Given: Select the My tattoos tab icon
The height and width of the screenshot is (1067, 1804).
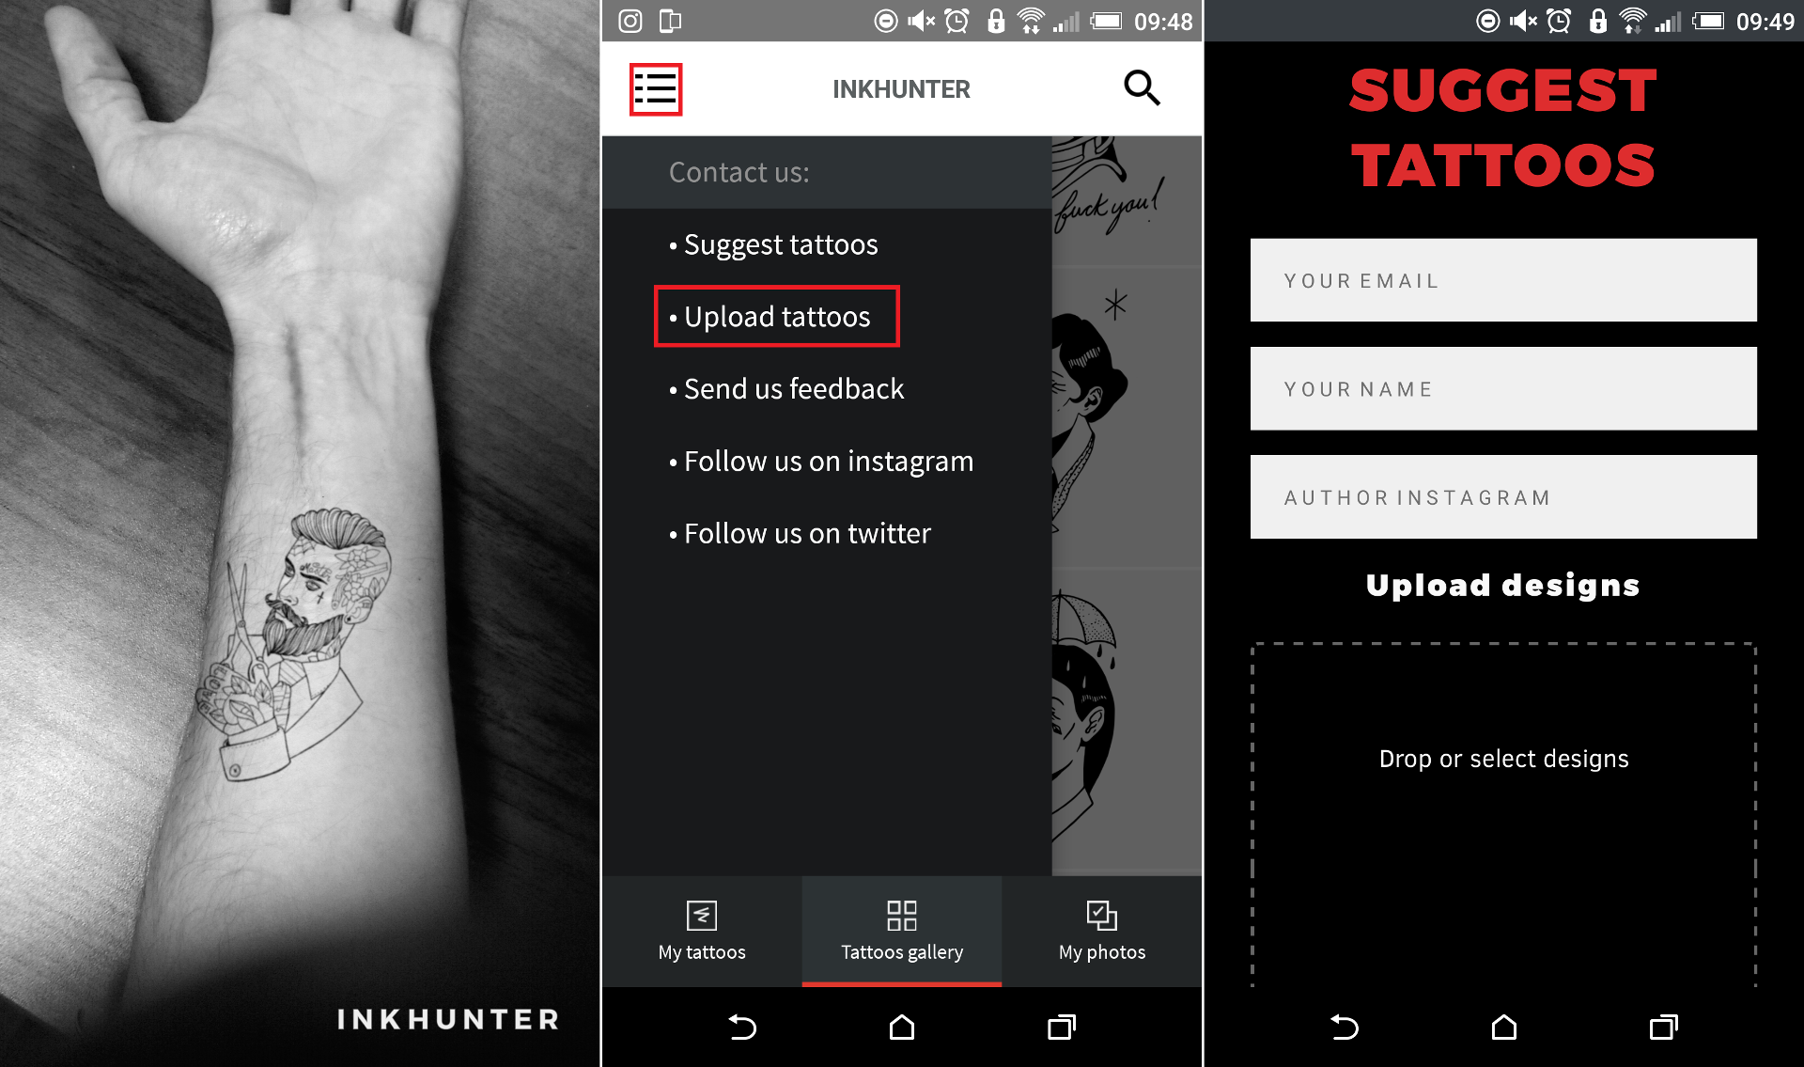Looking at the screenshot, I should pyautogui.click(x=702, y=915).
